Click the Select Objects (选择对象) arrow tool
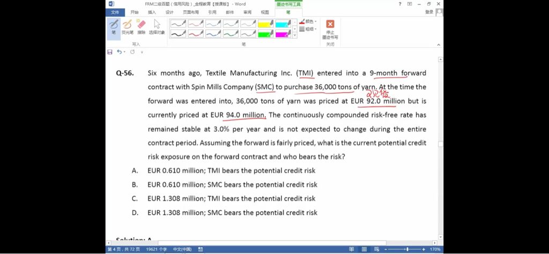Viewport: 549px width, 254px height. [157, 27]
